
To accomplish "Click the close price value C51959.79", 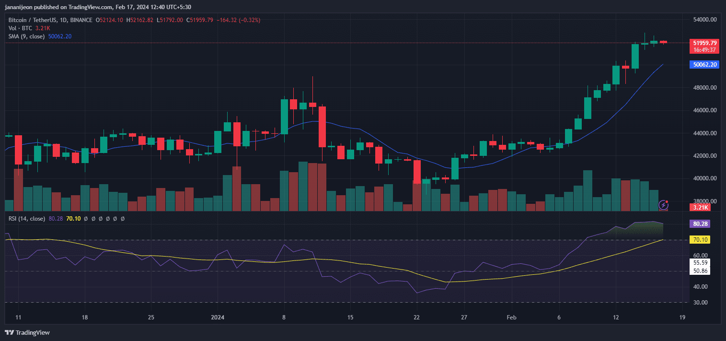I will 200,20.
